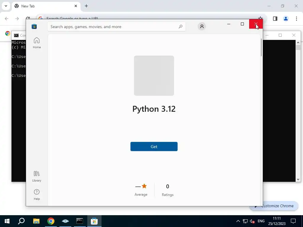The image size is (303, 227).
Task: Click Chrome forward navigation arrow
Action: 17,19
